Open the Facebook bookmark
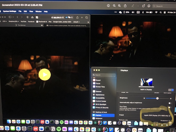Image resolution: width=176 pixels, height=132 pixels. (31, 22)
